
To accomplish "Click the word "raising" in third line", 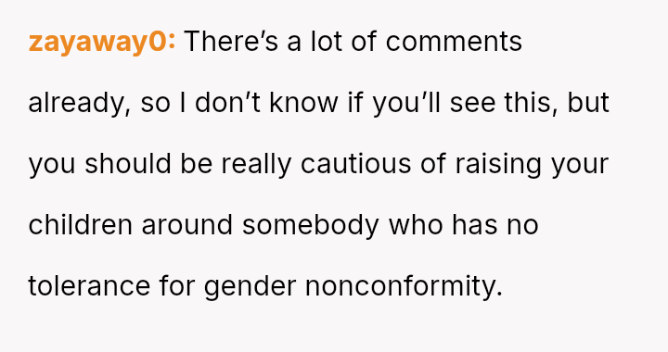I will tap(498, 165).
